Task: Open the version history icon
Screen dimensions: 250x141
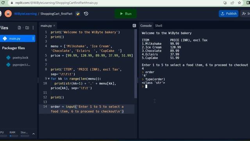Action: 86,14
